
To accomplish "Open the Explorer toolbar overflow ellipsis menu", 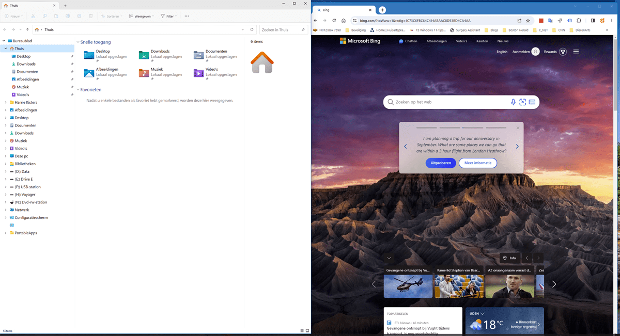I will coord(187,16).
